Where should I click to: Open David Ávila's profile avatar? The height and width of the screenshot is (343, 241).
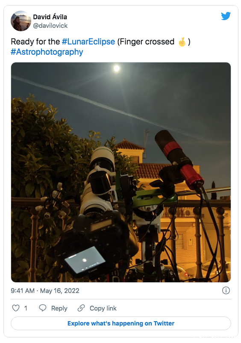21,21
